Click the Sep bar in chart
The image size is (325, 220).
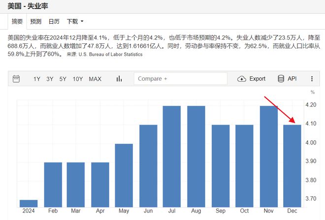[x=221, y=166]
